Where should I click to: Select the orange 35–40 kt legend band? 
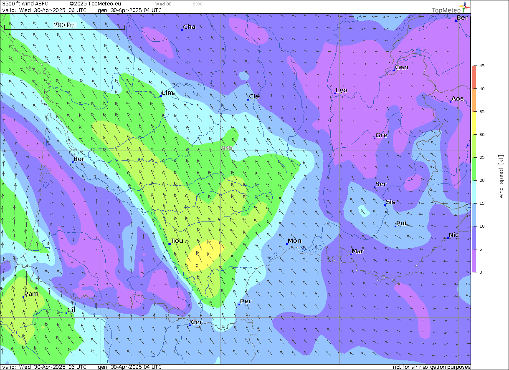coord(474,100)
